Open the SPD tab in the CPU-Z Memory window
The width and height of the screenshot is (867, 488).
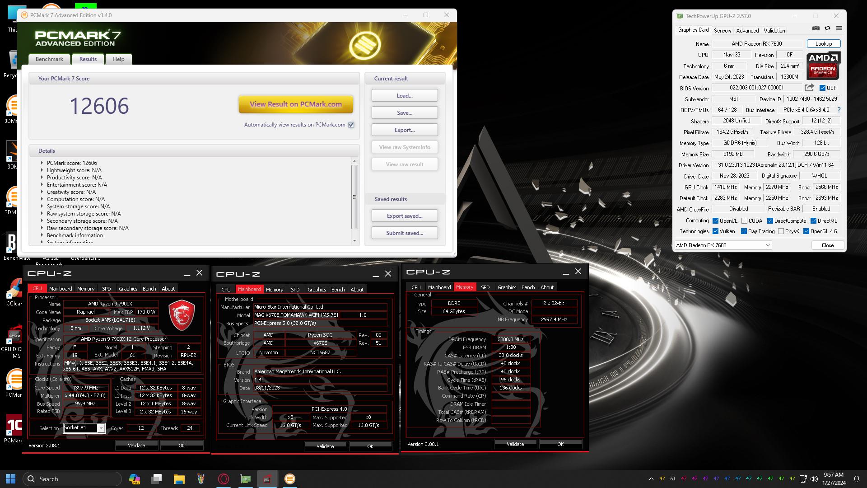coord(485,287)
